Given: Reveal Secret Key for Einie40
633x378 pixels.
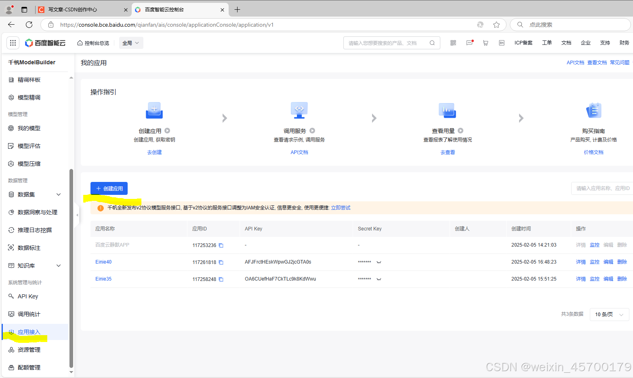Looking at the screenshot, I should tap(379, 262).
